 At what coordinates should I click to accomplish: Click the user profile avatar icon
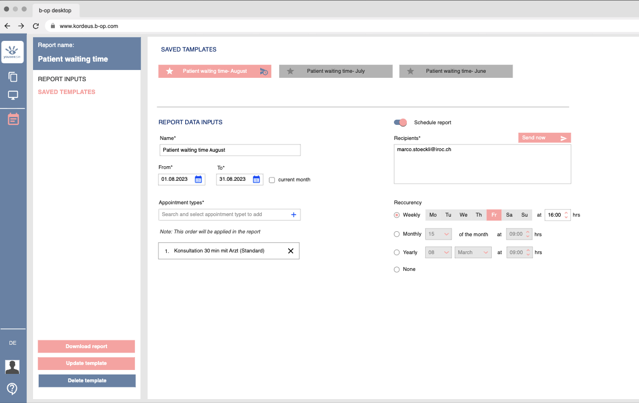click(12, 367)
